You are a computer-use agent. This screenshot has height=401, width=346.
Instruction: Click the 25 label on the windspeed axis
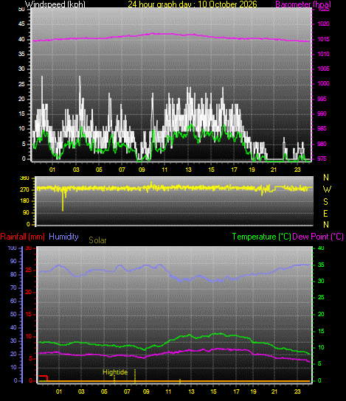pyautogui.click(x=21, y=84)
